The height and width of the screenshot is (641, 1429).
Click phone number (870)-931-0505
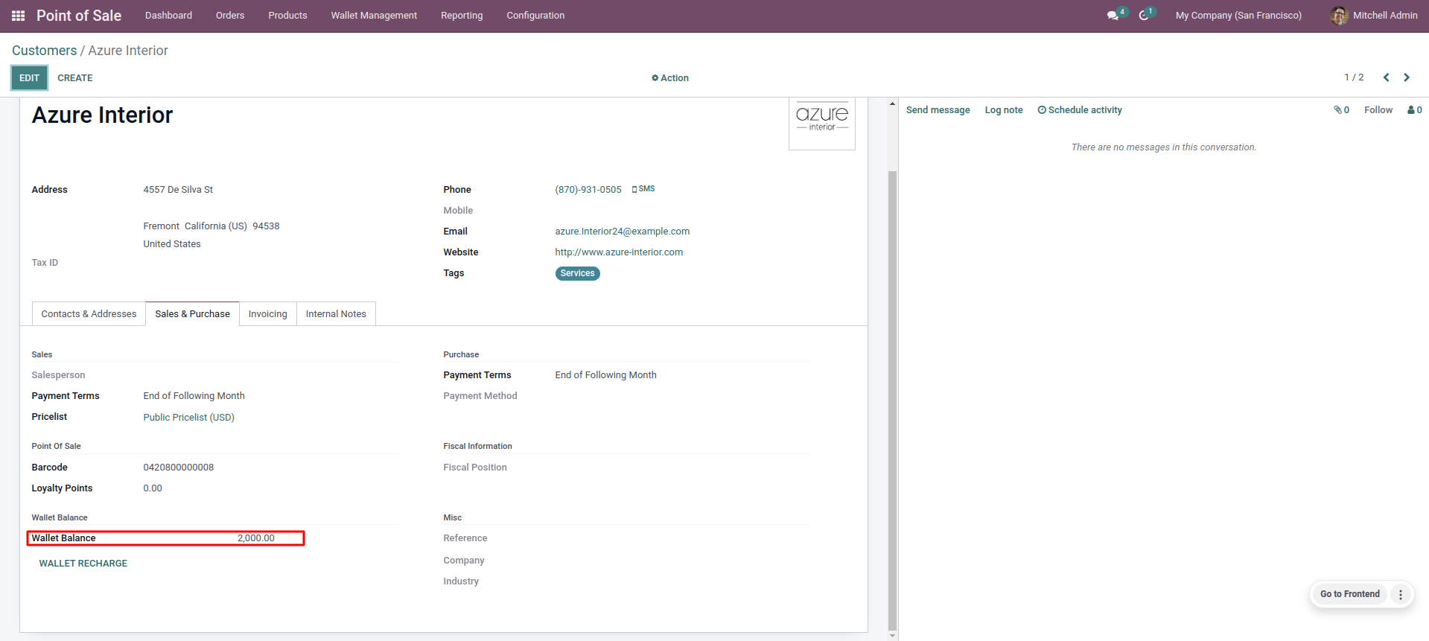tap(588, 190)
